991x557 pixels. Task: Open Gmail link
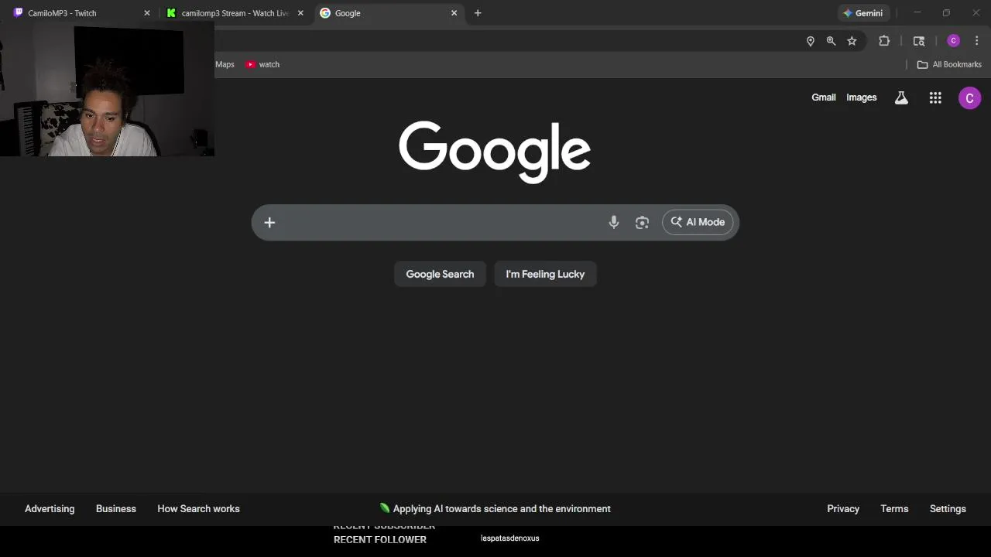824,97
